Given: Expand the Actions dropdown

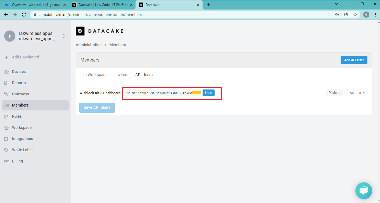Looking at the screenshot, I should pyautogui.click(x=357, y=93).
